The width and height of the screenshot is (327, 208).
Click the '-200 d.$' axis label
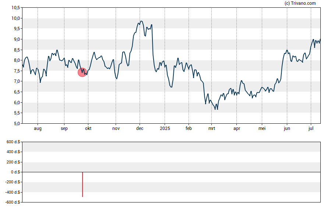coord(13,182)
